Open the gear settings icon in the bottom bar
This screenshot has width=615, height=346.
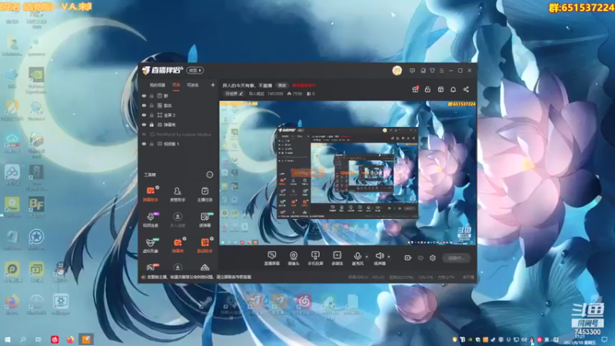432,258
